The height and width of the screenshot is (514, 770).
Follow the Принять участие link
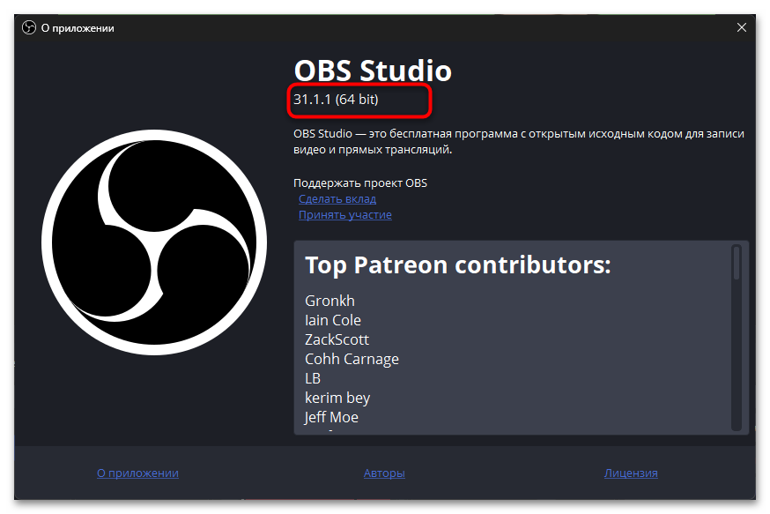345,215
